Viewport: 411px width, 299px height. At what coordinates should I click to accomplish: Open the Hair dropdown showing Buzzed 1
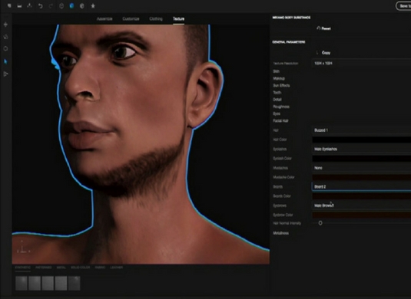362,130
